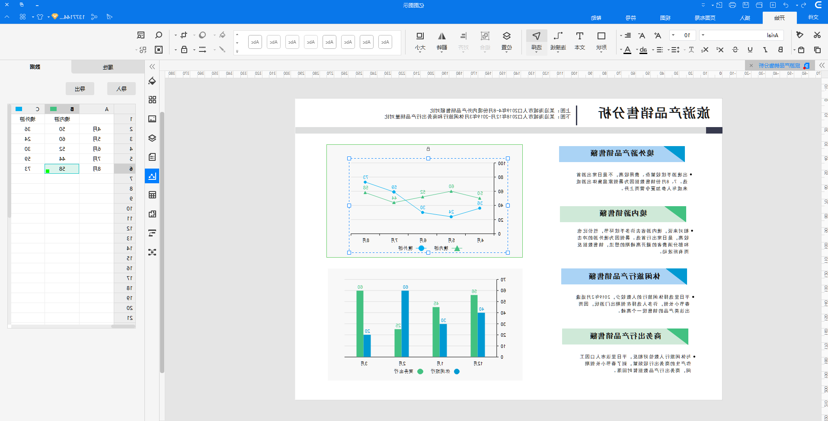Open the style fill icon in sidebar

click(152, 81)
